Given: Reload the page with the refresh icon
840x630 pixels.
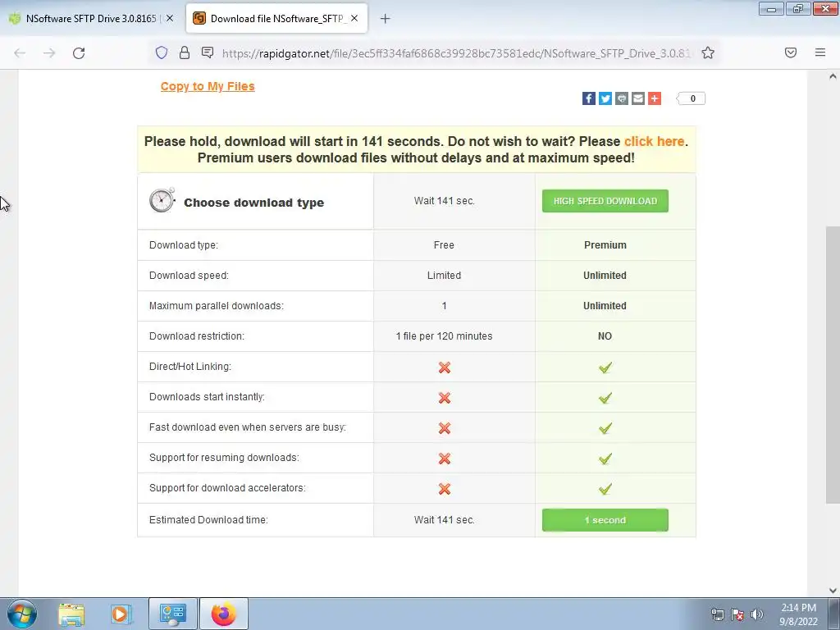Looking at the screenshot, I should pyautogui.click(x=79, y=53).
